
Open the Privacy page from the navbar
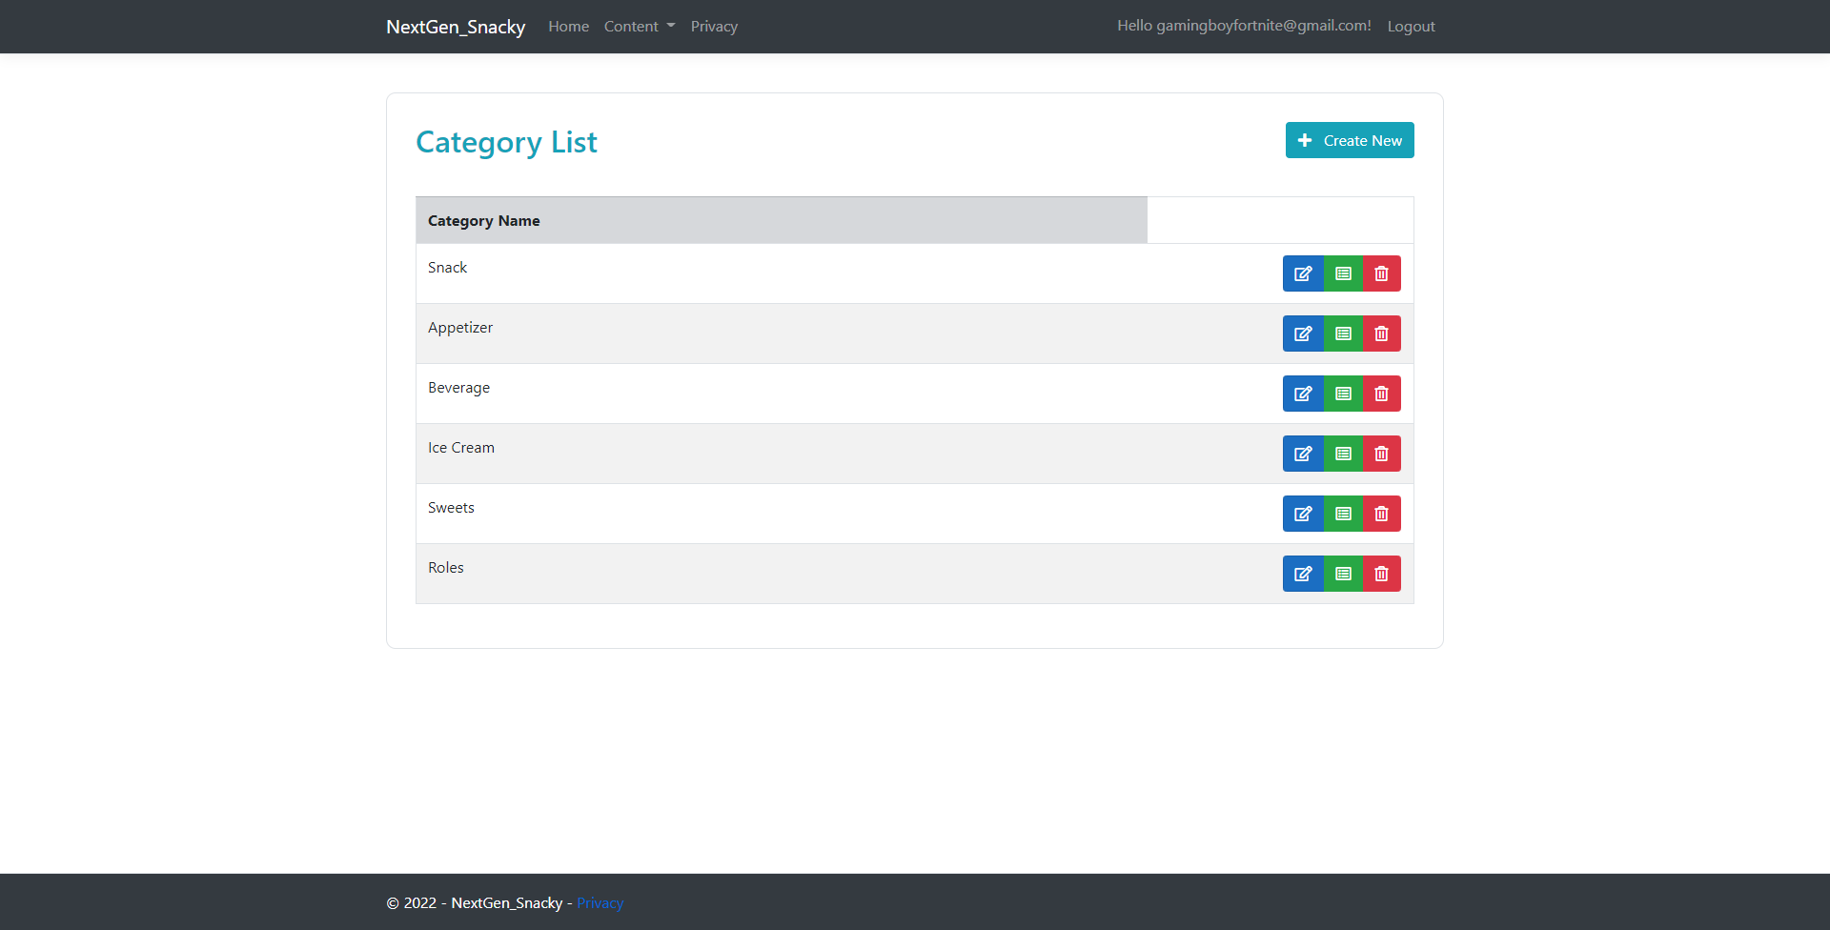(x=714, y=26)
